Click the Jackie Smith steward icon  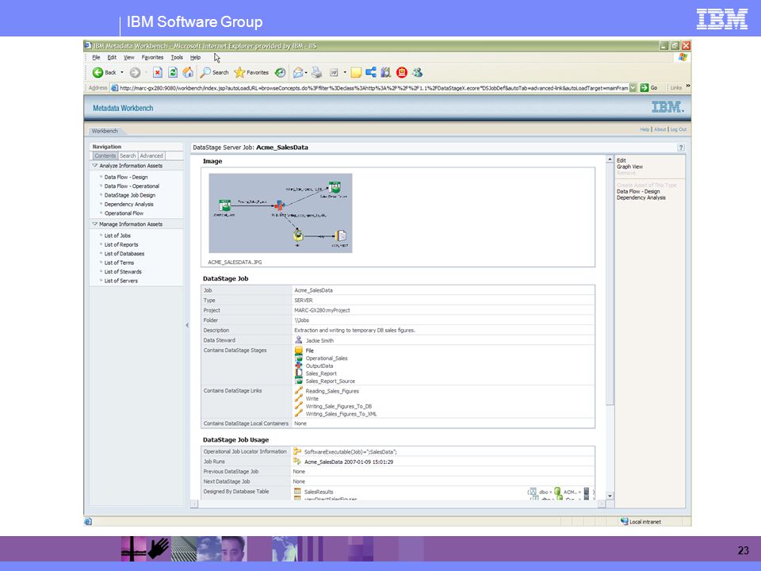(299, 340)
